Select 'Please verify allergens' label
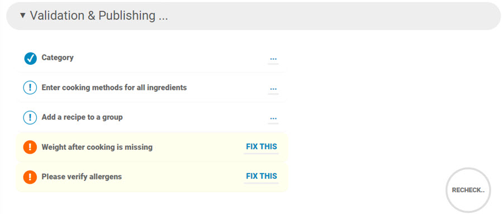Image resolution: width=503 pixels, height=214 pixels. pos(82,177)
